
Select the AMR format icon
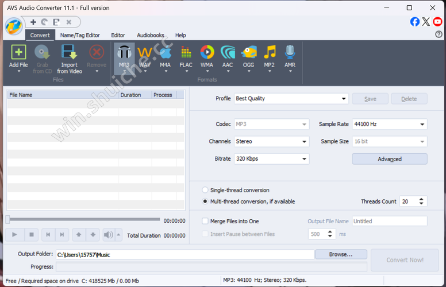pyautogui.click(x=290, y=53)
